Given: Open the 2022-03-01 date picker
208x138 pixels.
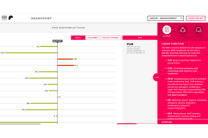Looking at the screenshot, I should [x=196, y=18].
